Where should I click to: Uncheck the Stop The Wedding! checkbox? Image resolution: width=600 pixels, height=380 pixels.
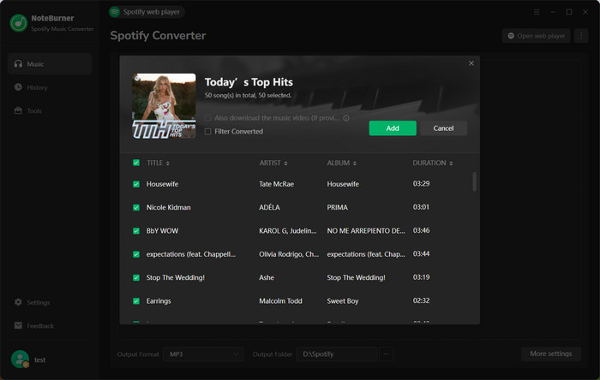tap(136, 277)
